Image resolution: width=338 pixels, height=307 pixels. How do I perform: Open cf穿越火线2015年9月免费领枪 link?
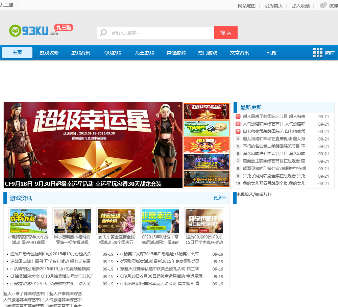(50, 283)
